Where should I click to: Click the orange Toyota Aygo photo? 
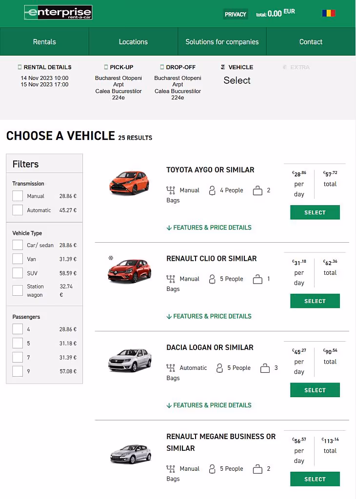pos(130,183)
